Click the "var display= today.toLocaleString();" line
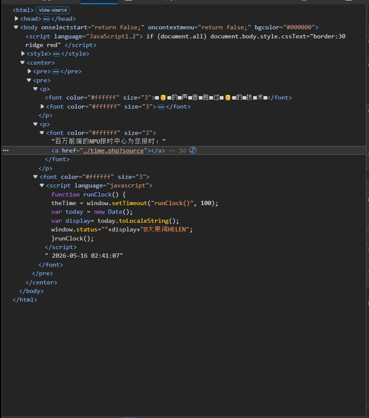Image resolution: width=369 pixels, height=418 pixels. (x=115, y=221)
